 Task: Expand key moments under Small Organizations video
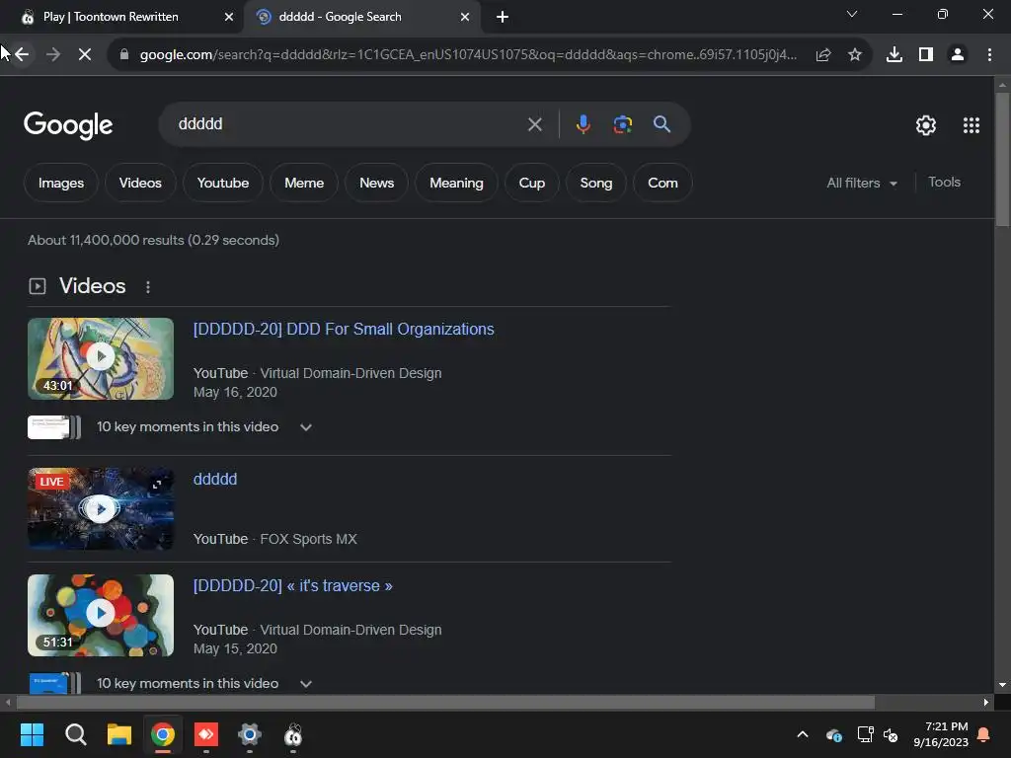pyautogui.click(x=306, y=427)
